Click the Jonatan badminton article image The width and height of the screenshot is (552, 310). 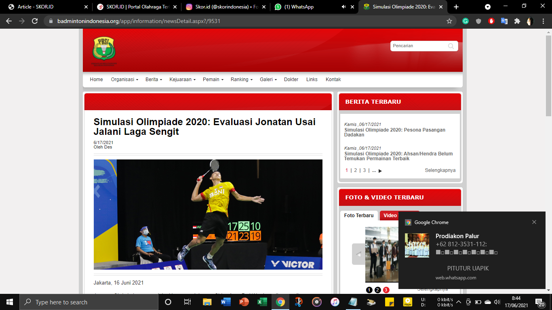(x=208, y=214)
